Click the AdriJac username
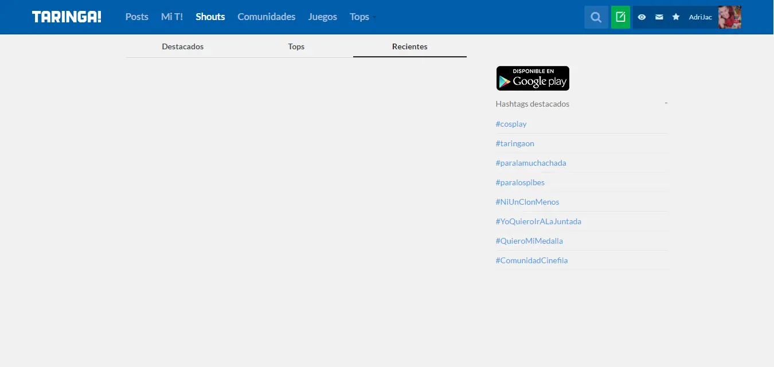 pos(701,17)
